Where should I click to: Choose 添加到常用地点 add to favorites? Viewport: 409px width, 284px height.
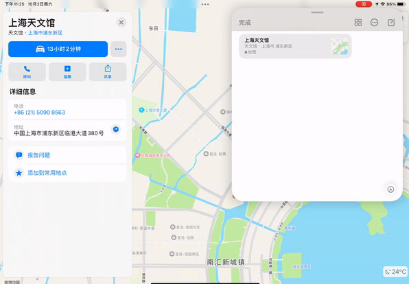[x=67, y=173]
